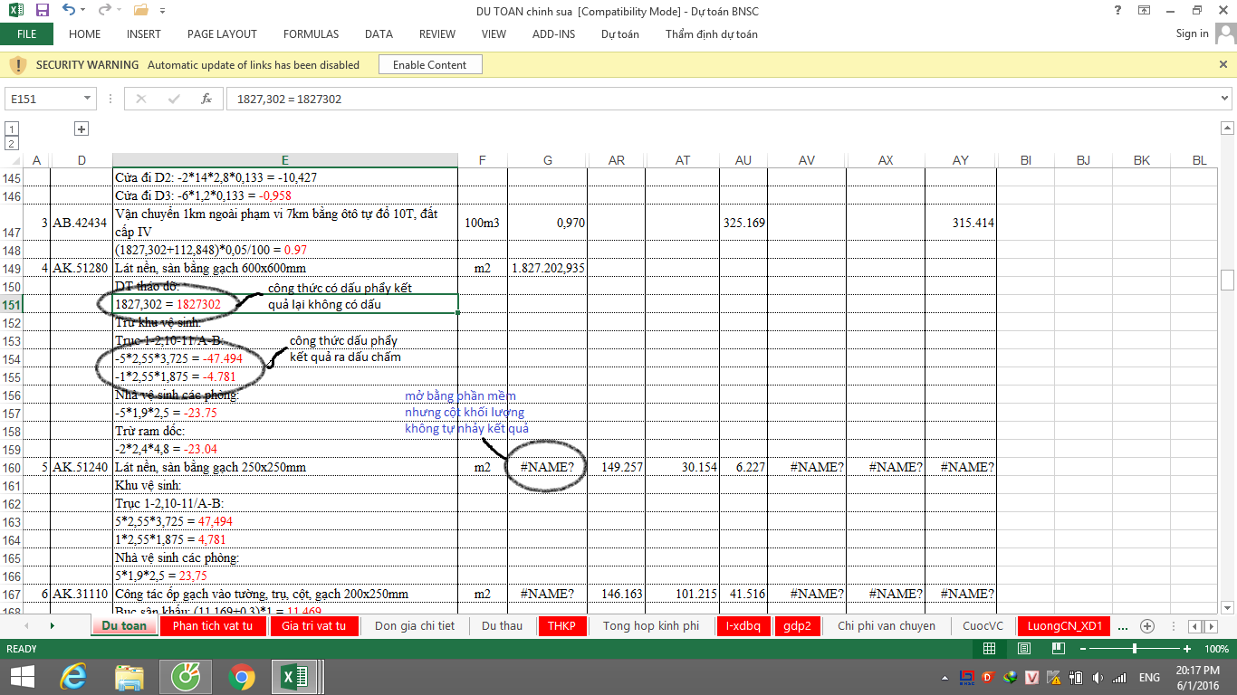This screenshot has width=1237, height=695.
Task: Switch to Page Break Preview view
Action: tap(1057, 649)
